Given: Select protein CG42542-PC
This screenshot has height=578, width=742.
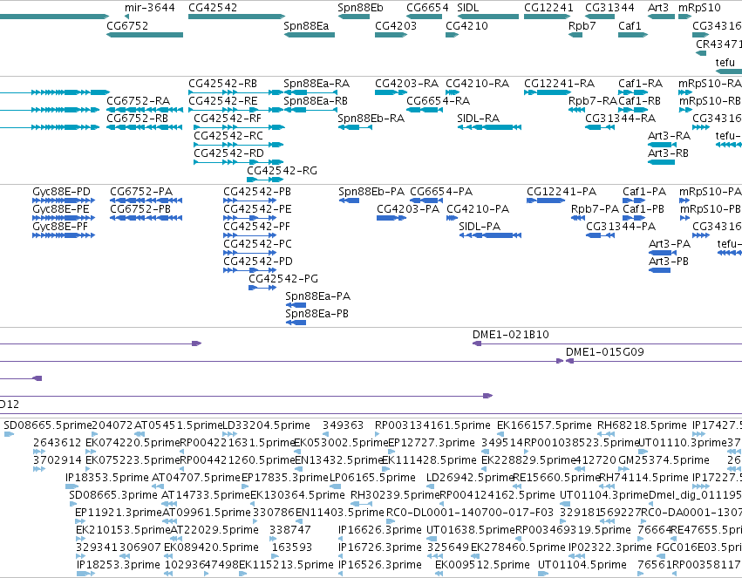Looking at the screenshot, I should [250, 253].
